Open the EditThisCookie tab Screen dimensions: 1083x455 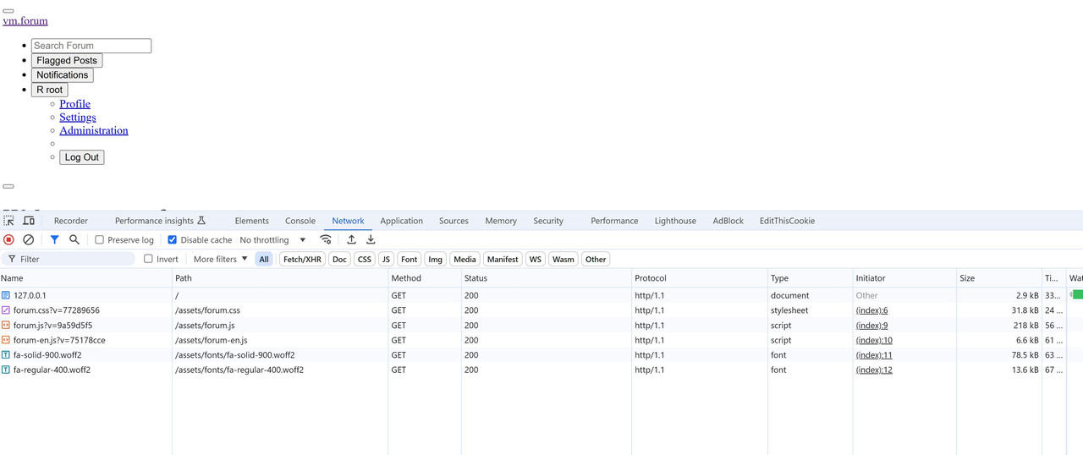(x=787, y=221)
